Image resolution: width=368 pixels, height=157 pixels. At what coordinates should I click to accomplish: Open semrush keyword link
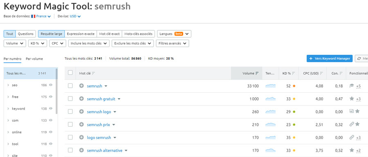(94, 86)
